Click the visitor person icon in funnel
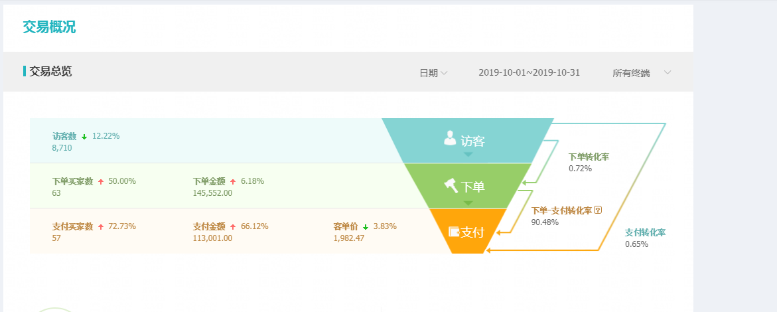This screenshot has height=312, width=777. (450, 138)
